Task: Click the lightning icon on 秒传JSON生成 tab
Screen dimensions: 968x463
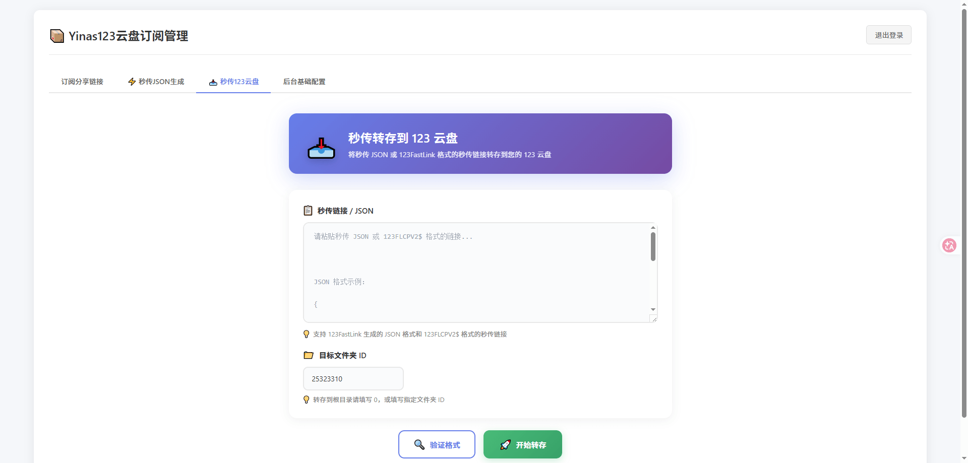Action: point(132,81)
